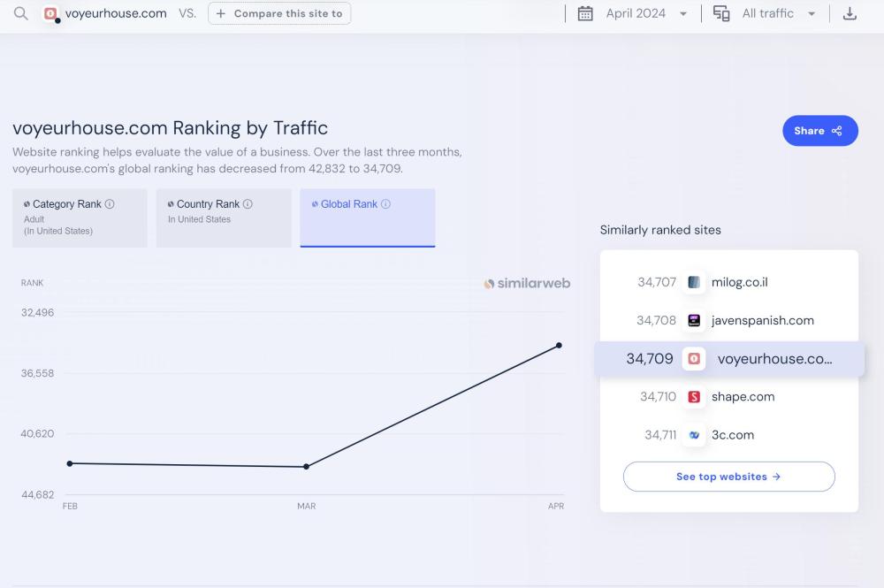
Task: Select the Global Rank tab
Action: tap(367, 218)
